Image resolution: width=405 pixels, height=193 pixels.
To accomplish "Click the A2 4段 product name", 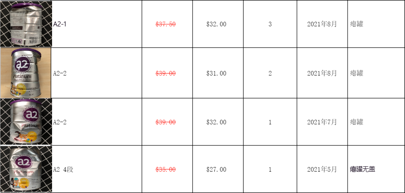I will (63, 169).
